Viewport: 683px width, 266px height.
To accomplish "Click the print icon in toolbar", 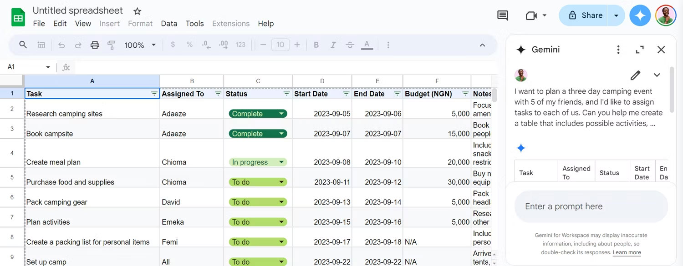I will click(x=95, y=45).
